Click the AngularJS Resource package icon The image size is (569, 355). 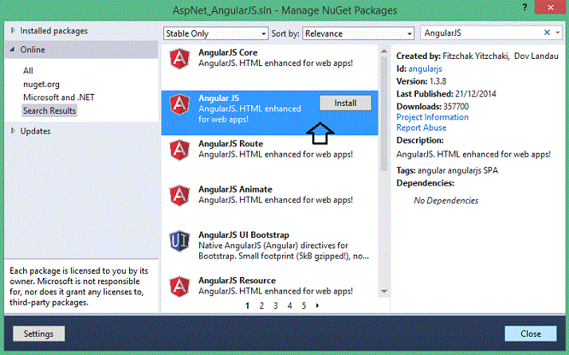pos(179,287)
